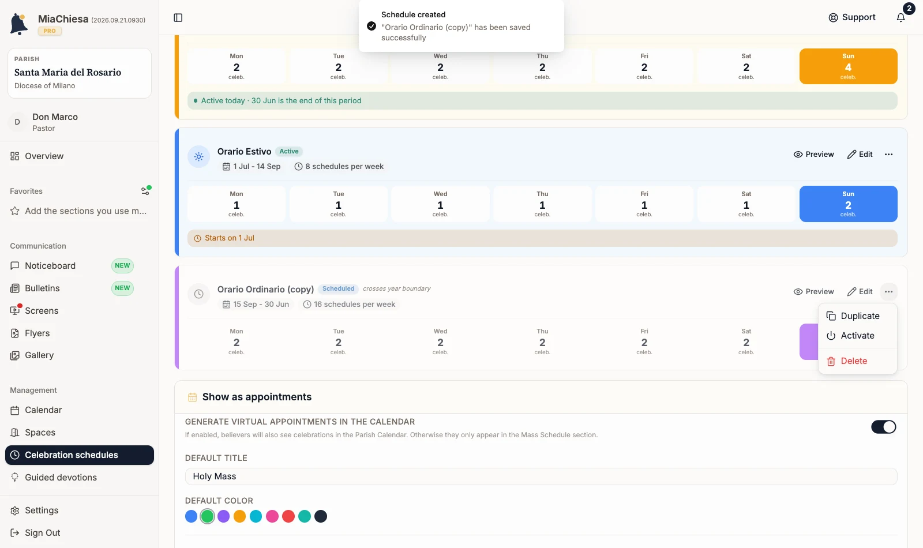Click the Sun tile in Orario Estivo

848,204
